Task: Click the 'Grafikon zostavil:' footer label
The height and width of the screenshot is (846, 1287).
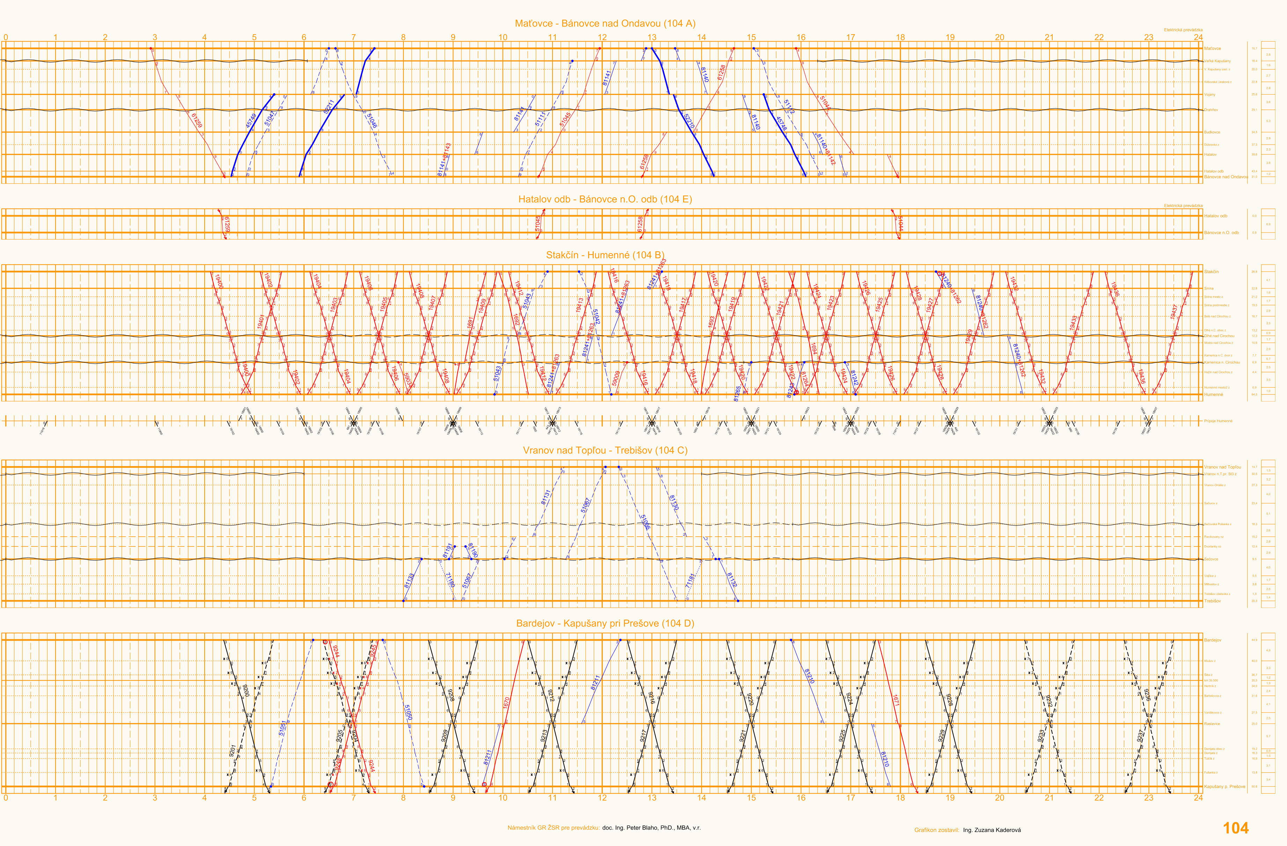Action: [x=937, y=830]
